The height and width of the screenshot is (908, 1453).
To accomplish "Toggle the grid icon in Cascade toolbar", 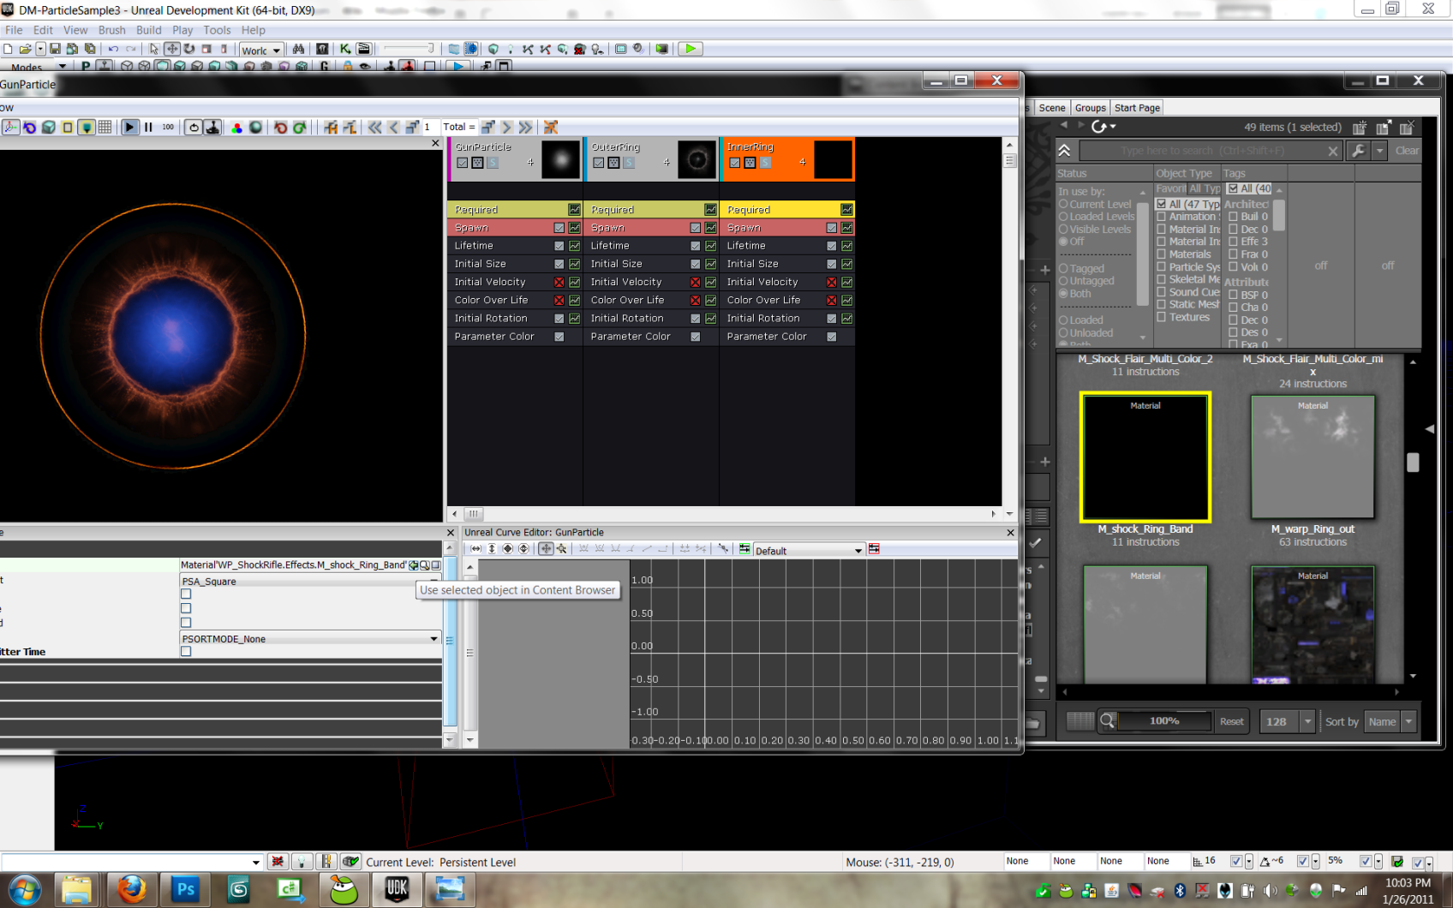I will click(x=105, y=127).
